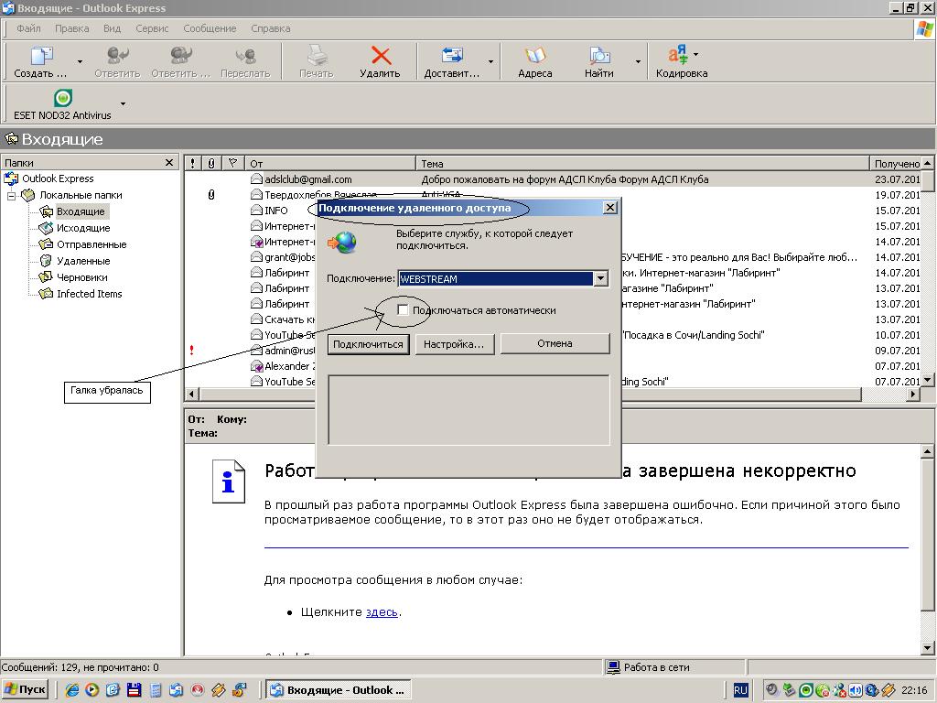Click the Печать print icon

(317, 57)
